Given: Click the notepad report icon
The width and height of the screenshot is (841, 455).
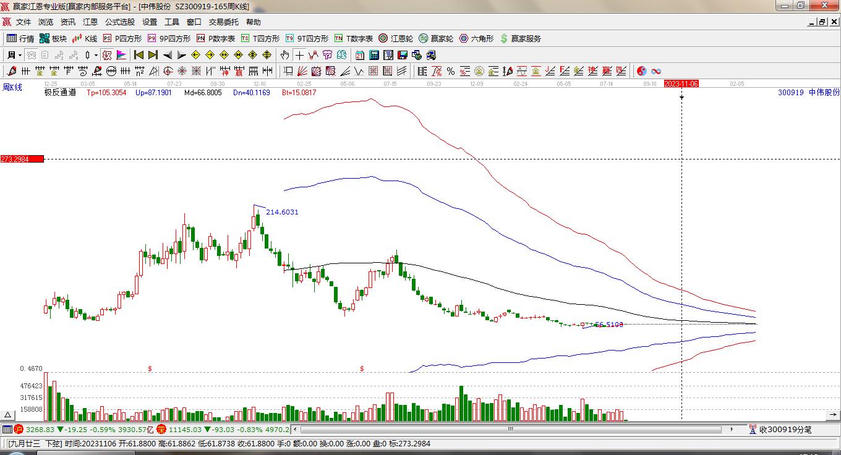Looking at the screenshot, I should click(x=388, y=55).
